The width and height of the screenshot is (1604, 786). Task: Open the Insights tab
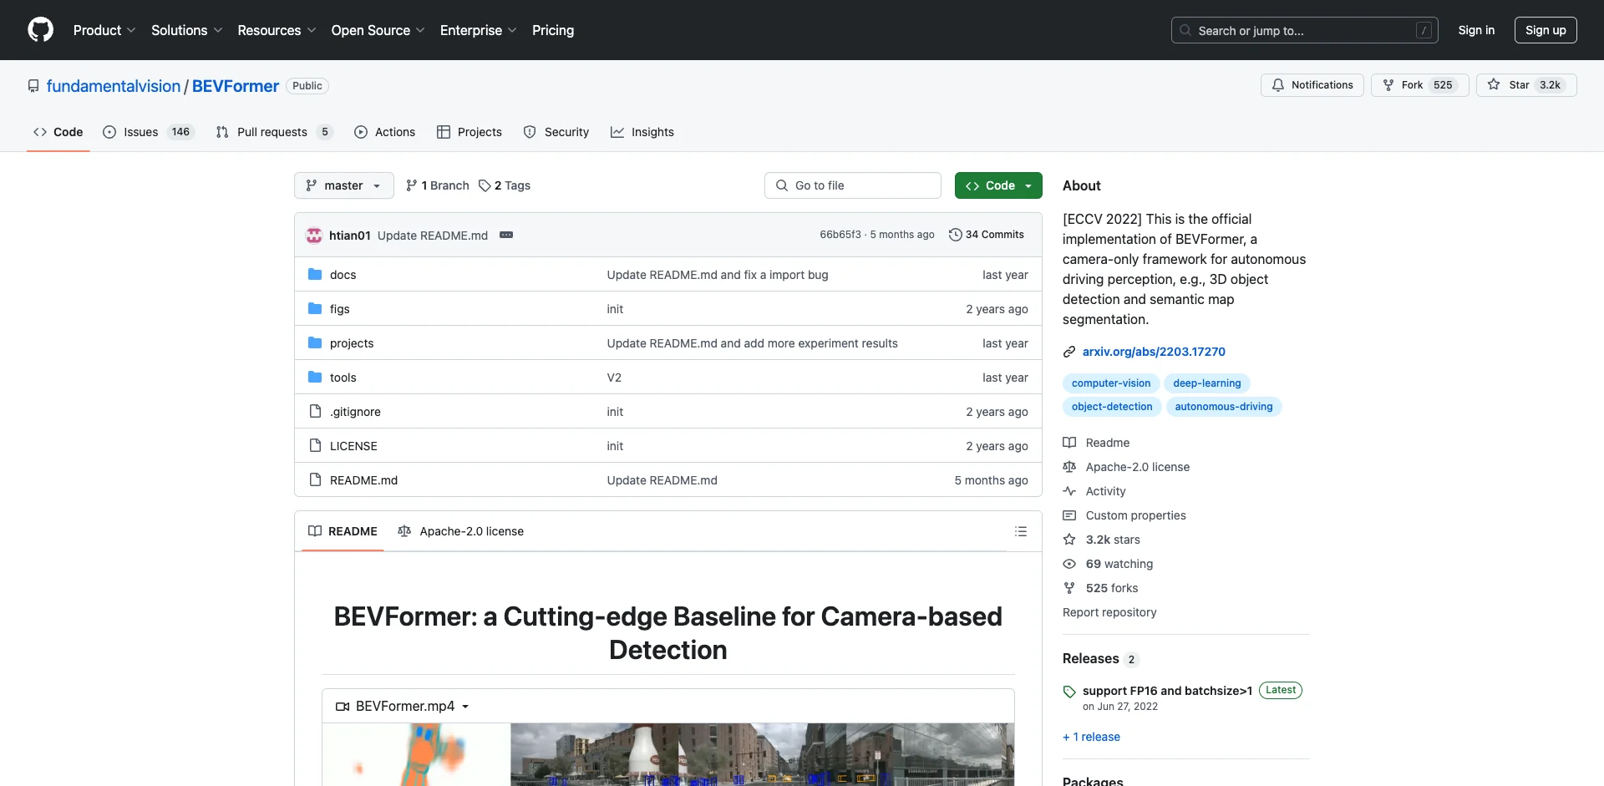[x=642, y=132]
